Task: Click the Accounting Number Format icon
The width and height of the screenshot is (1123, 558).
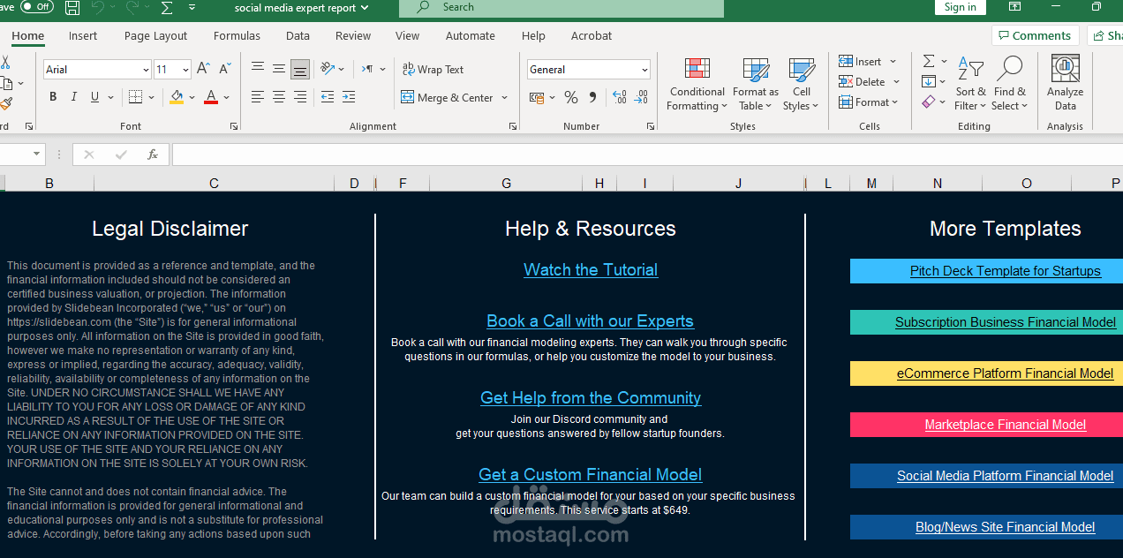Action: point(537,97)
